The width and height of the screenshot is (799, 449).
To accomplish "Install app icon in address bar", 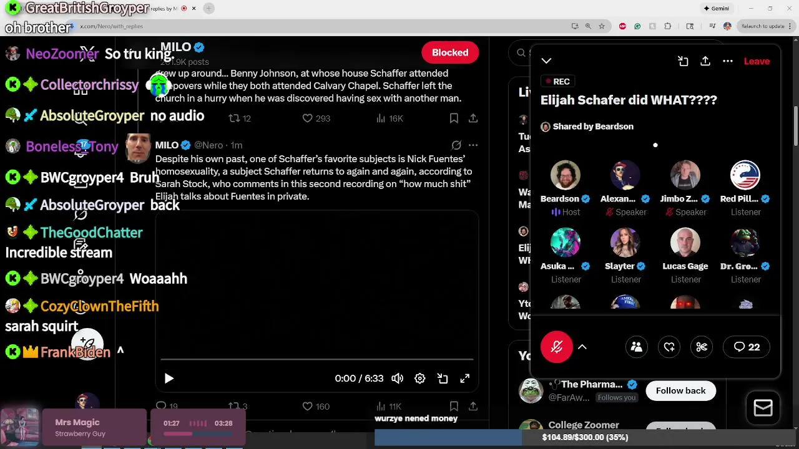I will (x=575, y=26).
